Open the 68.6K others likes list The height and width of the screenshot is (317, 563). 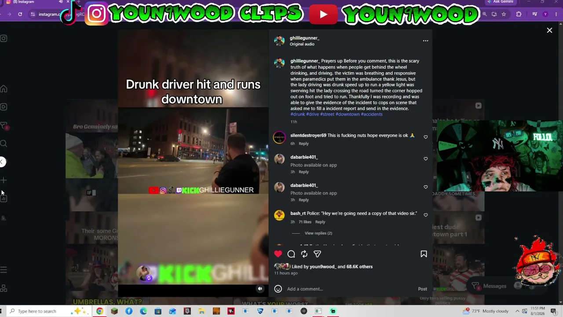pos(359,266)
